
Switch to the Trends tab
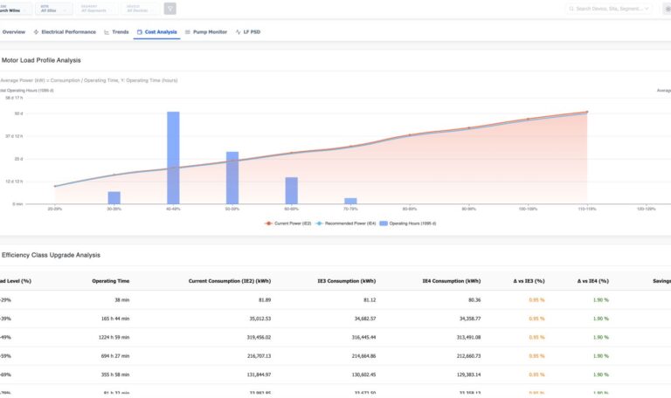pyautogui.click(x=116, y=32)
